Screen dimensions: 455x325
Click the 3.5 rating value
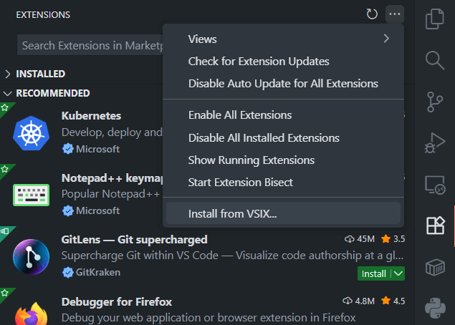(x=399, y=239)
